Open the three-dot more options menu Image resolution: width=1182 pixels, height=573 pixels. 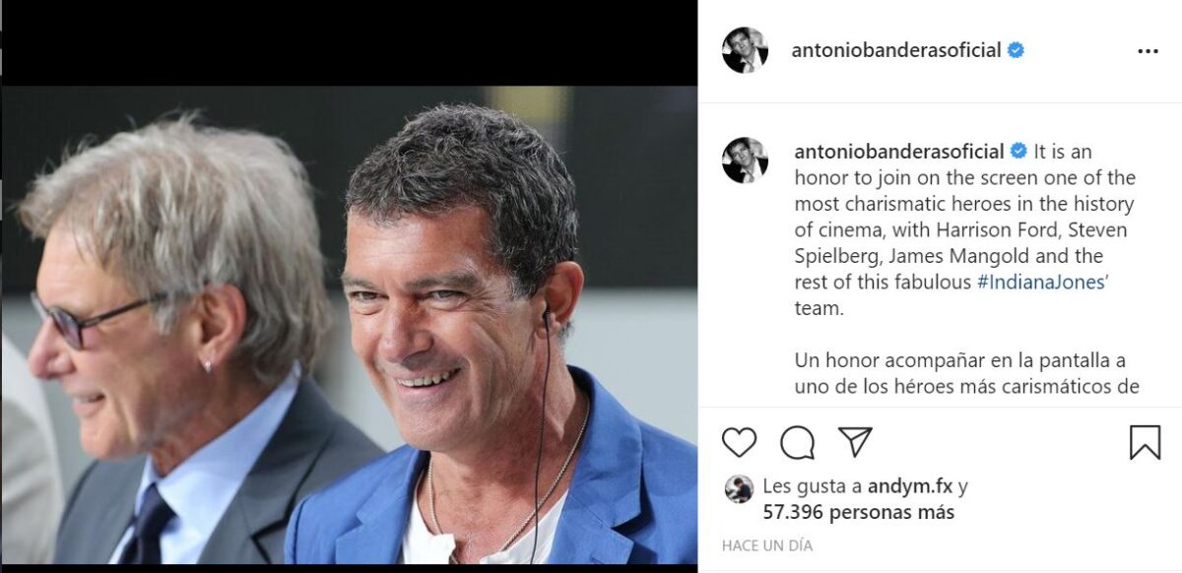tap(1148, 51)
